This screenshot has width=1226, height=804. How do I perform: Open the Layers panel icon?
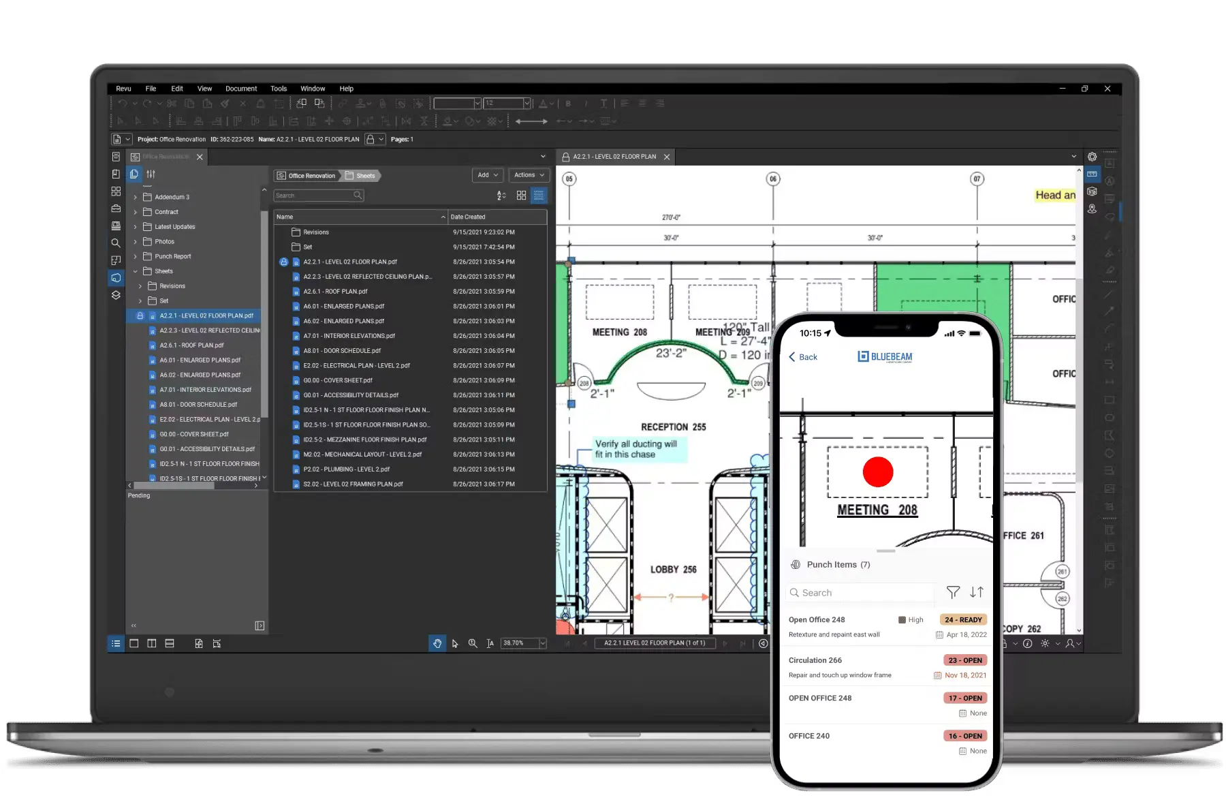116,295
